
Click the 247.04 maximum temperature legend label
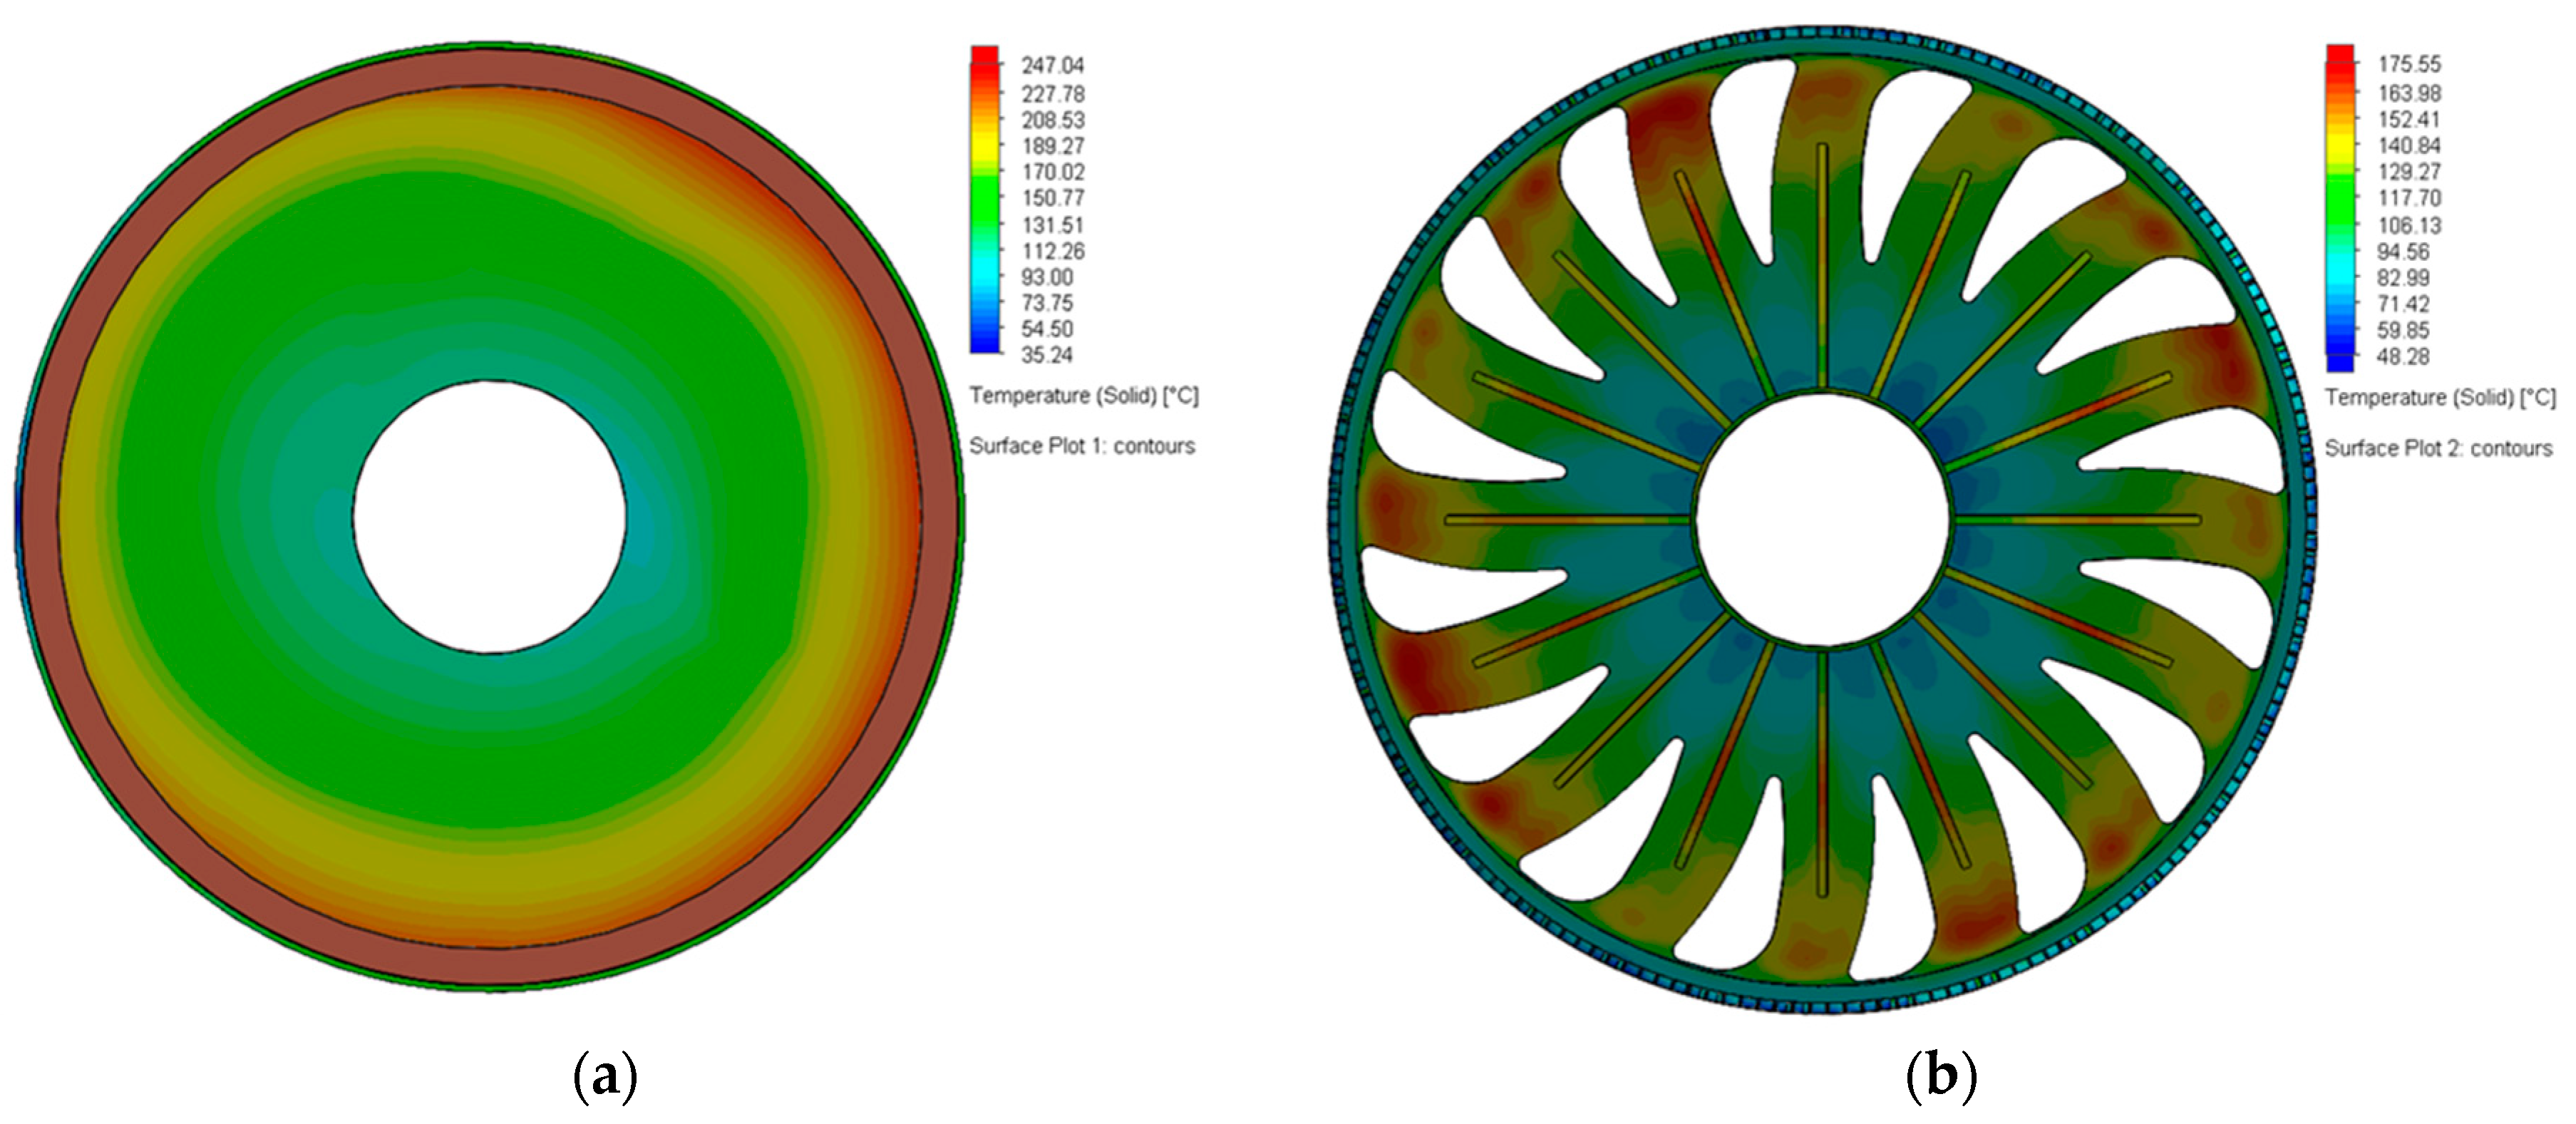(1052, 66)
